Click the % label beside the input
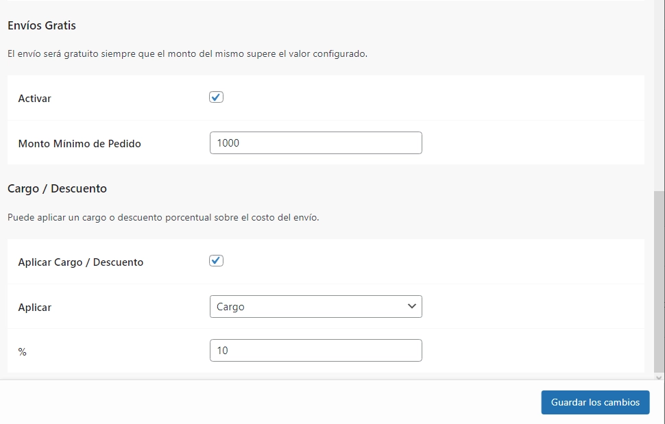Screen dimensions: 665x424 [22, 351]
